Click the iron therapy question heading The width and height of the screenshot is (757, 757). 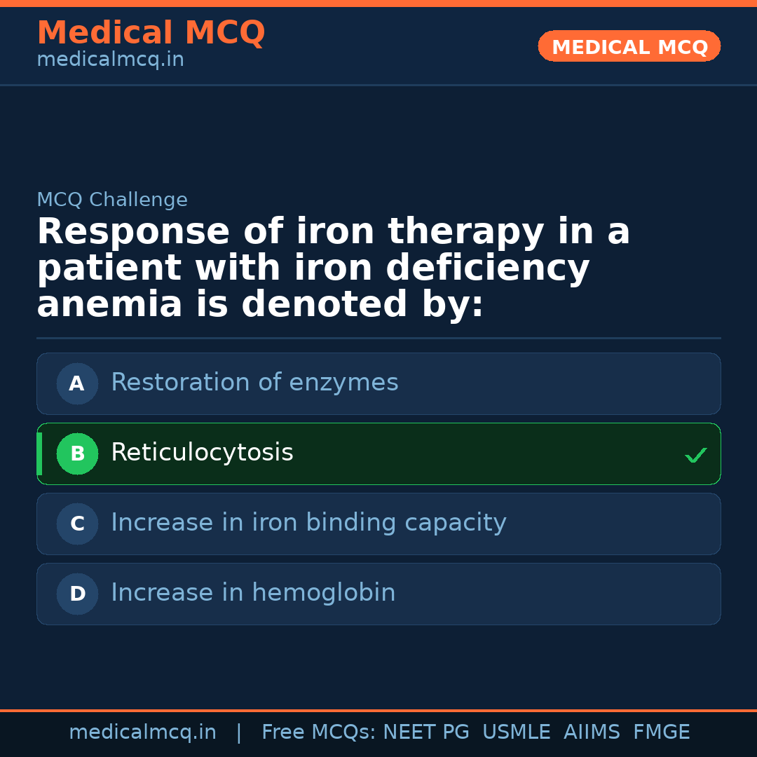tap(333, 268)
